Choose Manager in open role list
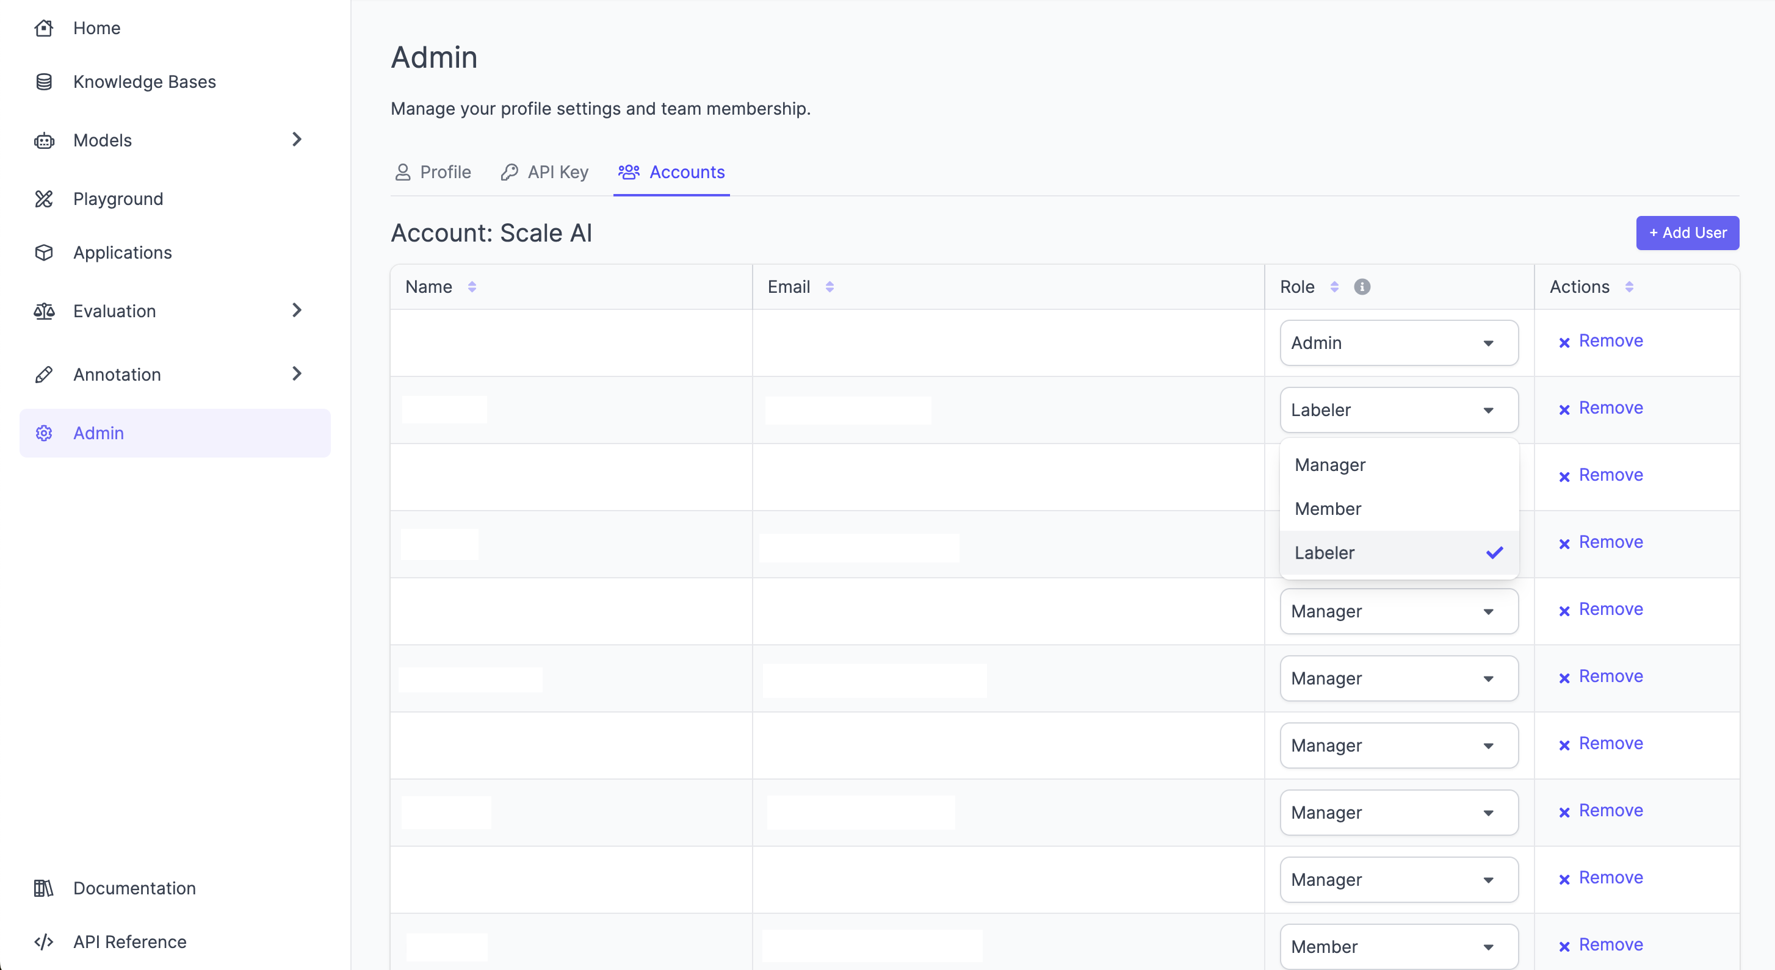This screenshot has width=1775, height=970. 1330,465
